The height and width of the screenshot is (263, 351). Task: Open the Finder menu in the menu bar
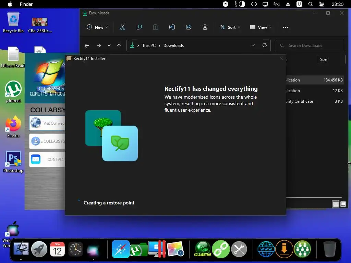26,4
